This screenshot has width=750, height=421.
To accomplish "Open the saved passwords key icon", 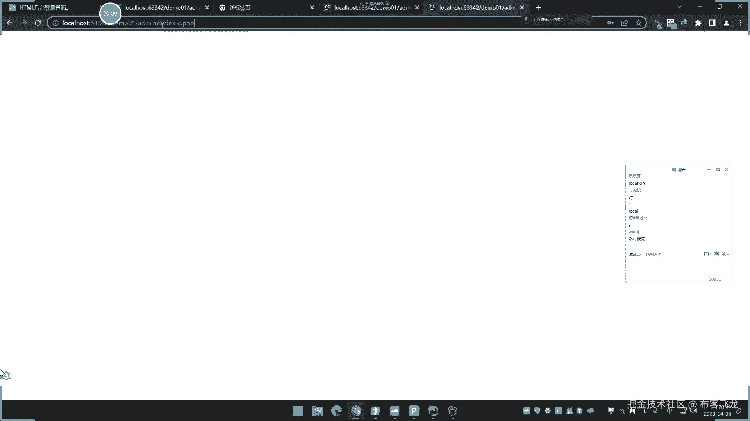I will (x=610, y=23).
